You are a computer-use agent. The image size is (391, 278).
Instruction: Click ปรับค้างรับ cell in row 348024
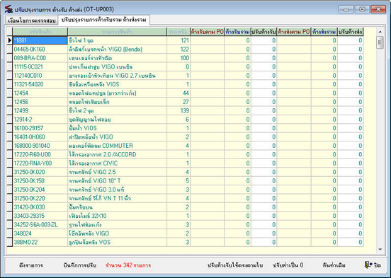pyautogui.click(x=263, y=233)
